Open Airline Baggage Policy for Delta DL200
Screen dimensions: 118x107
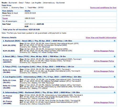pyautogui.click(x=104, y=87)
